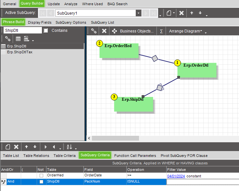239x191 pixels.
Task: Click the link tables icon in diagram toolbar
Action: (94, 31)
